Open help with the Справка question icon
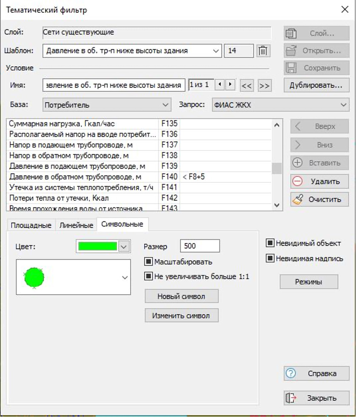The height and width of the screenshot is (417, 356). tap(316, 374)
